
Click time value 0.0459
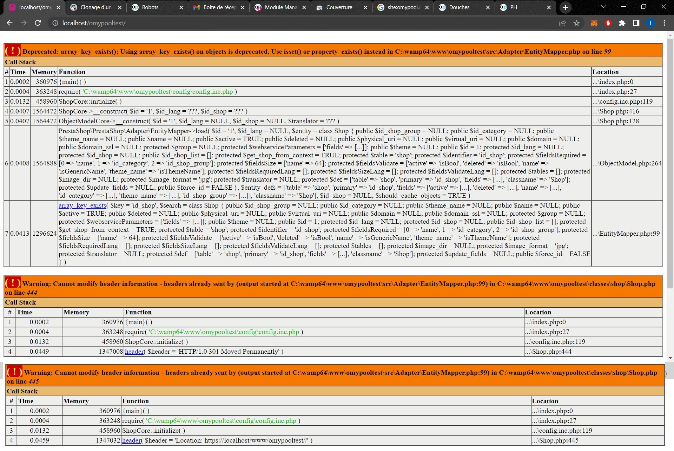(40, 440)
